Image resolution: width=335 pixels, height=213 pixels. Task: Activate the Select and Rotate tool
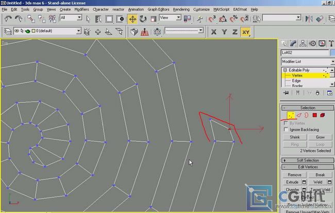pos(143,19)
